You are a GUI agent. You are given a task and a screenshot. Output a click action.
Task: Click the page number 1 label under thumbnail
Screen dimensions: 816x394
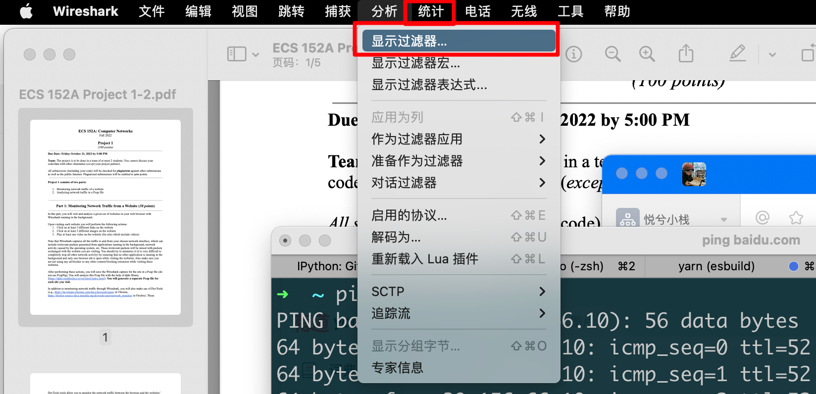tap(105, 338)
